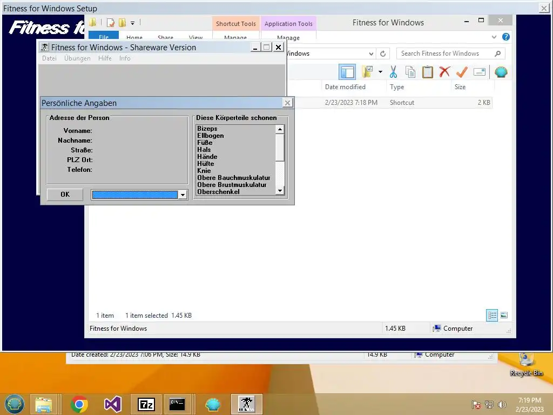Open Manage tab under Shortcut Tools
The image size is (553, 415).
point(235,37)
